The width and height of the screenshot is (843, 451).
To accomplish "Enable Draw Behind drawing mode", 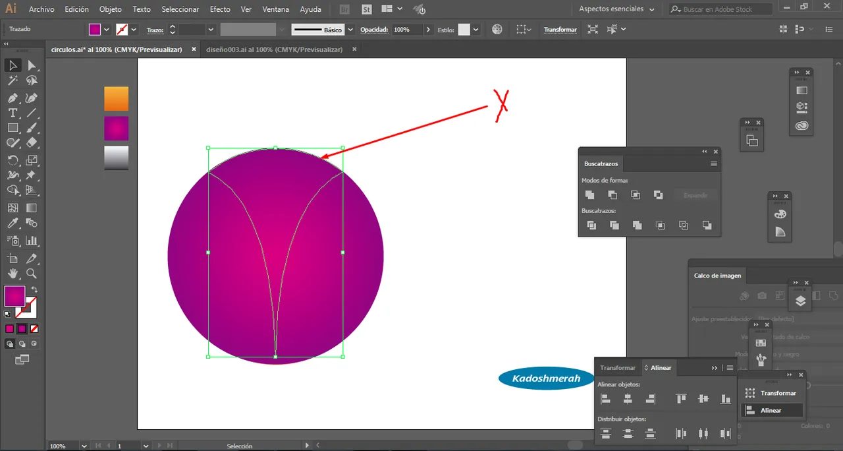I will (x=22, y=344).
